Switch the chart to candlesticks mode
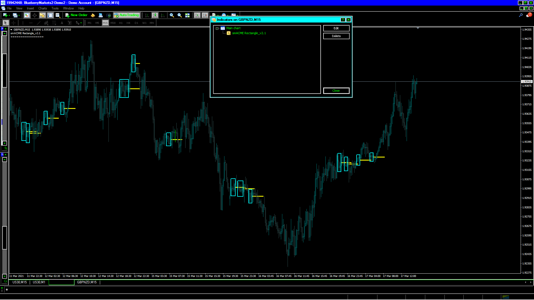The image size is (534, 300). click(155, 15)
